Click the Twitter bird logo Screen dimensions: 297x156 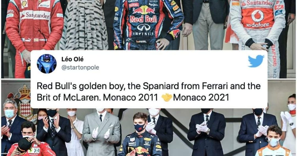point(256,61)
